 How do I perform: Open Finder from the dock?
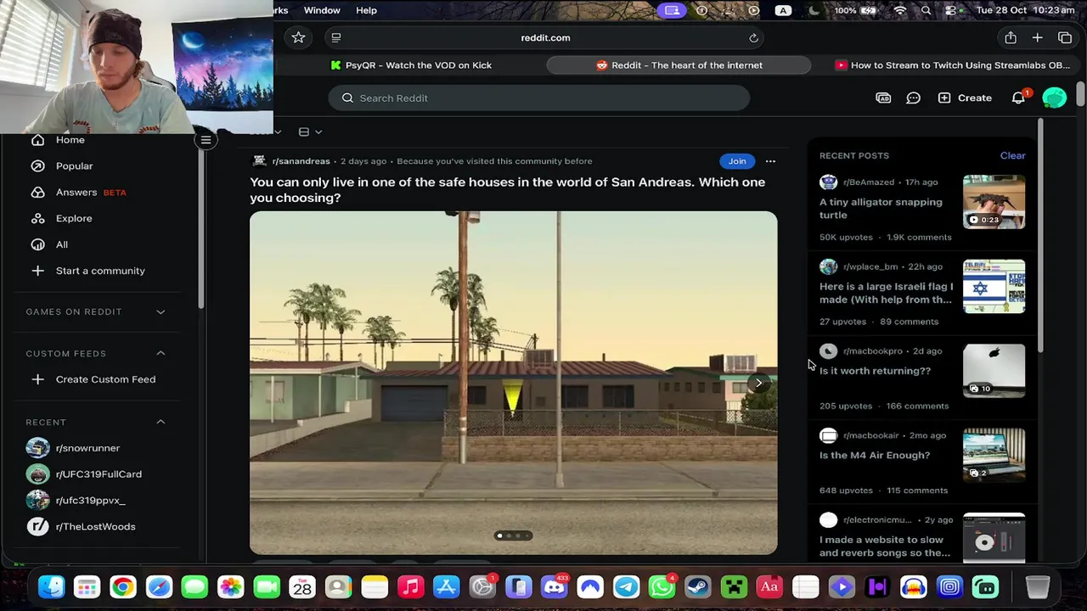click(51, 587)
